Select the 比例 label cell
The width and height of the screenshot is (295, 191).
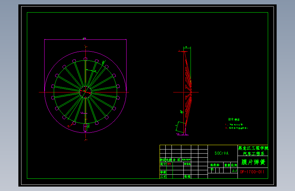pos(234,165)
